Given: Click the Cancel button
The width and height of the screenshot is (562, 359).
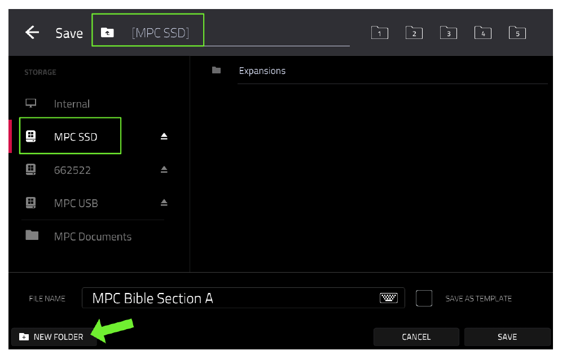Looking at the screenshot, I should [416, 337].
